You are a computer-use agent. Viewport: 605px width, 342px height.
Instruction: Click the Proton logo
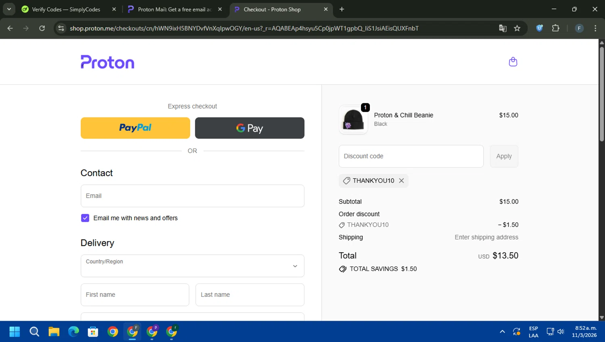coord(107,62)
